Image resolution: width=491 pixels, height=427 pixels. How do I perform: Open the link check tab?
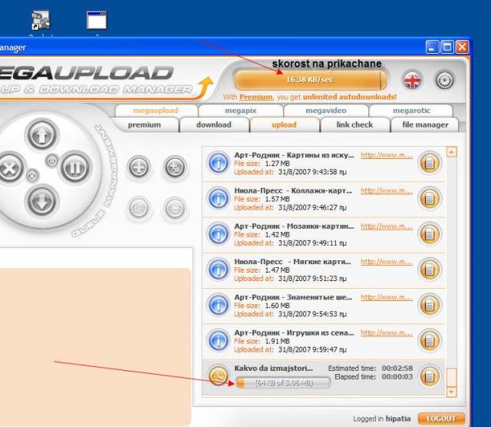pyautogui.click(x=354, y=124)
